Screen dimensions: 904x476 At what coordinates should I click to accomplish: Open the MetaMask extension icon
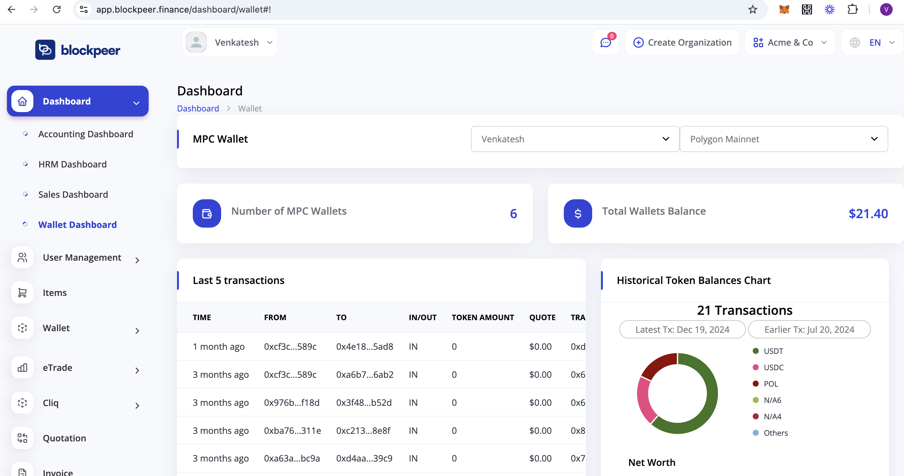point(784,9)
